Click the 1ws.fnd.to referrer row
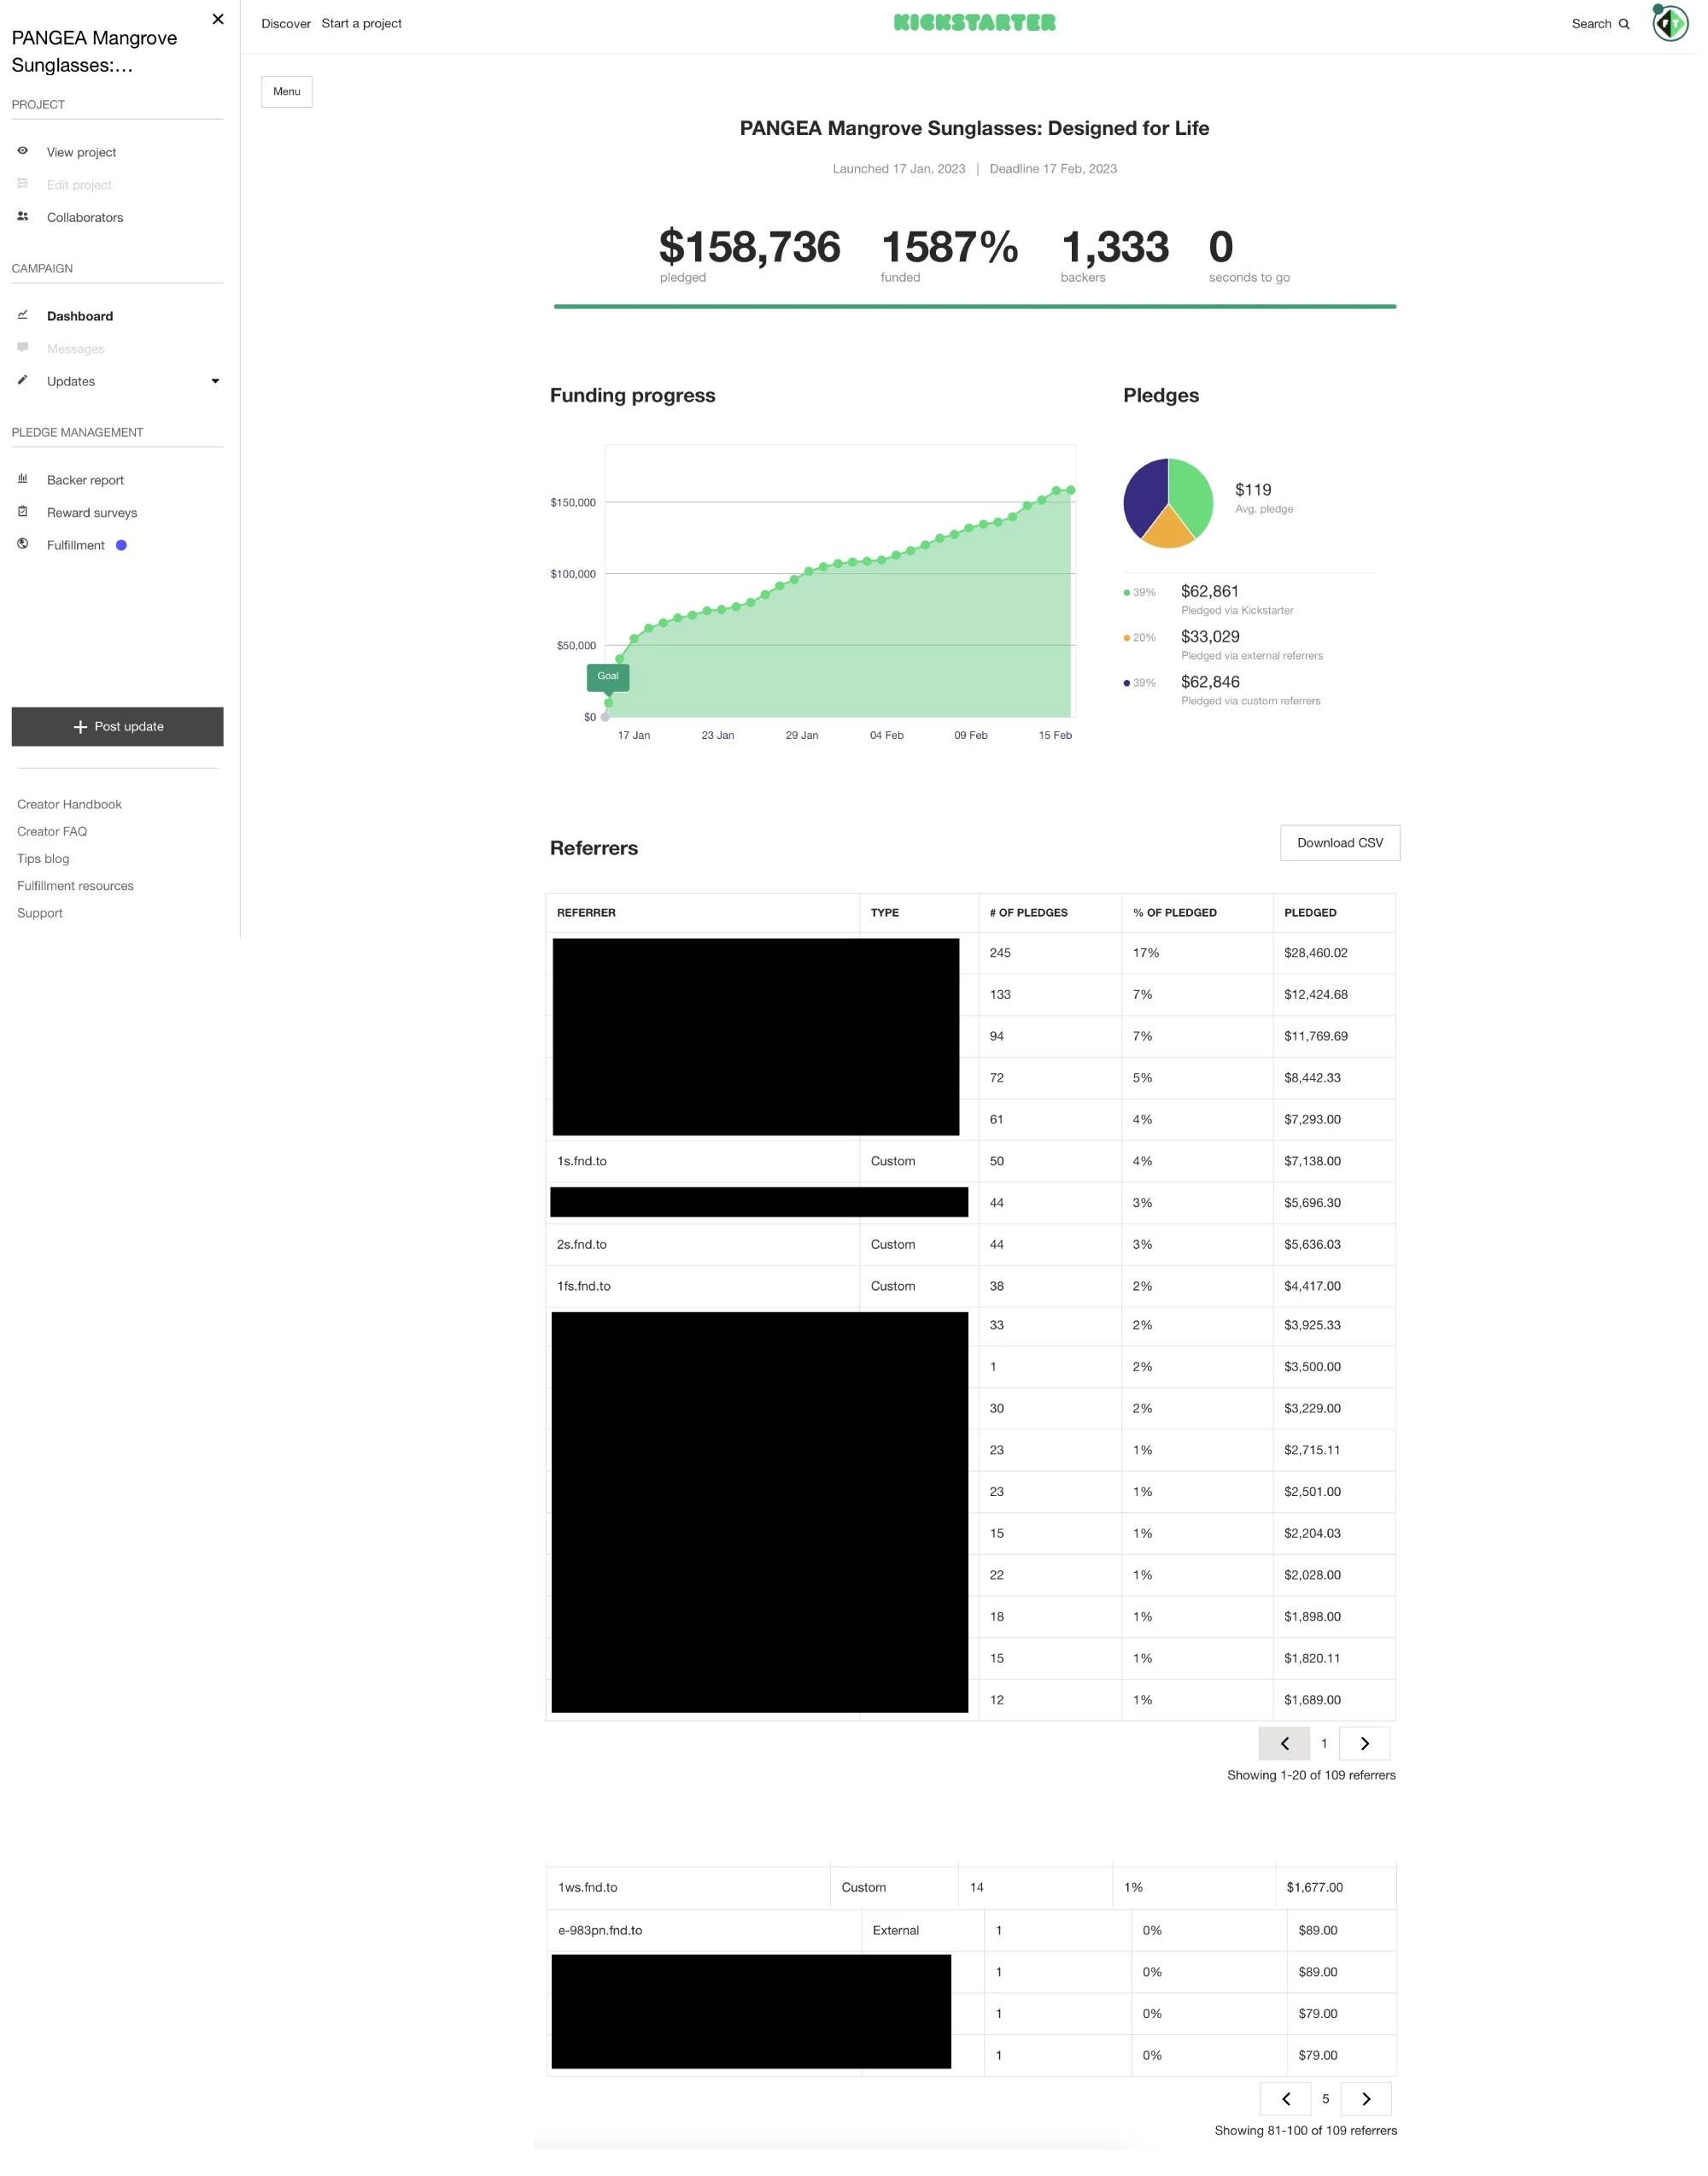The height and width of the screenshot is (2176, 1708). pyautogui.click(x=972, y=1887)
